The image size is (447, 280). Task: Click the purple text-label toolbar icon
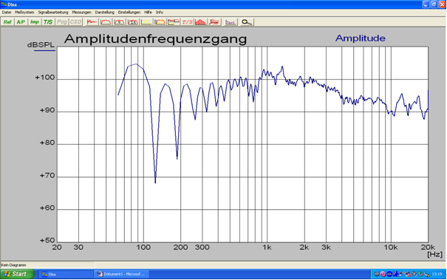231,22
